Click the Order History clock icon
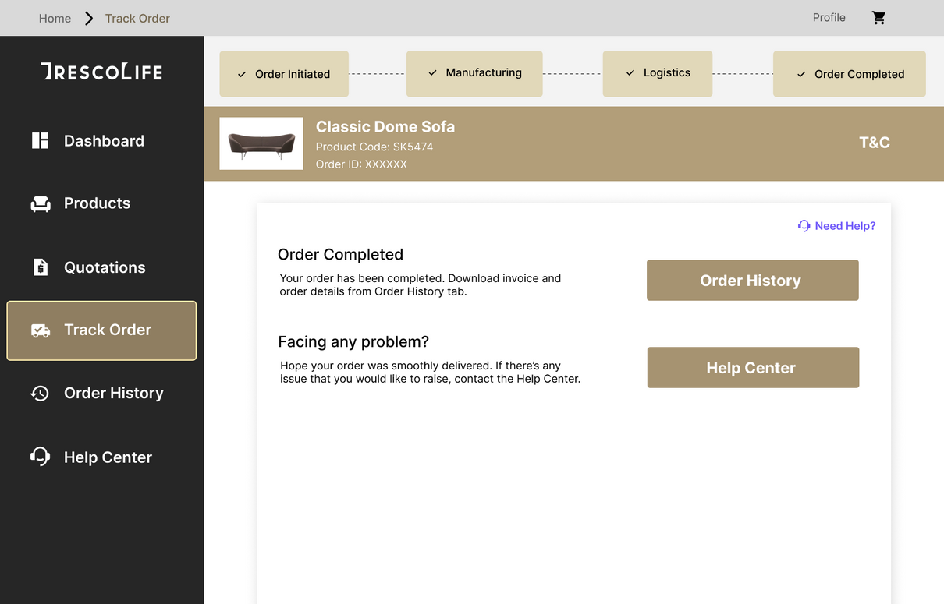This screenshot has width=944, height=604. pyautogui.click(x=40, y=394)
